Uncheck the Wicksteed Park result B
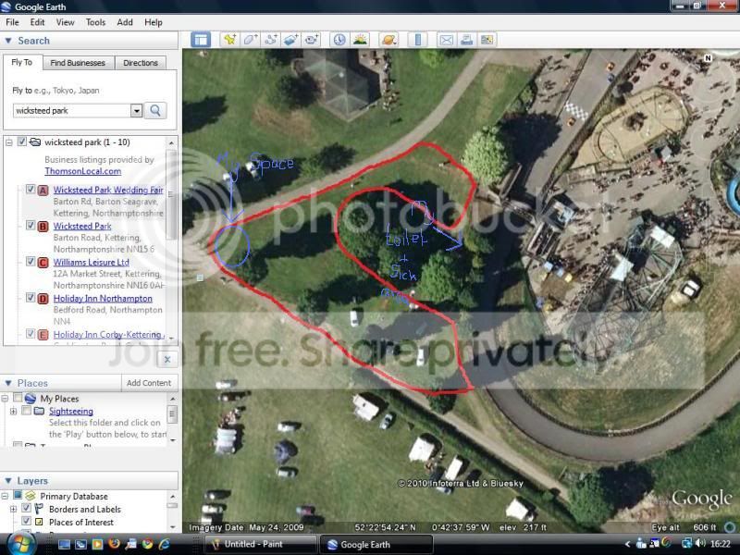Viewport: 740px width, 555px height. pyautogui.click(x=31, y=225)
